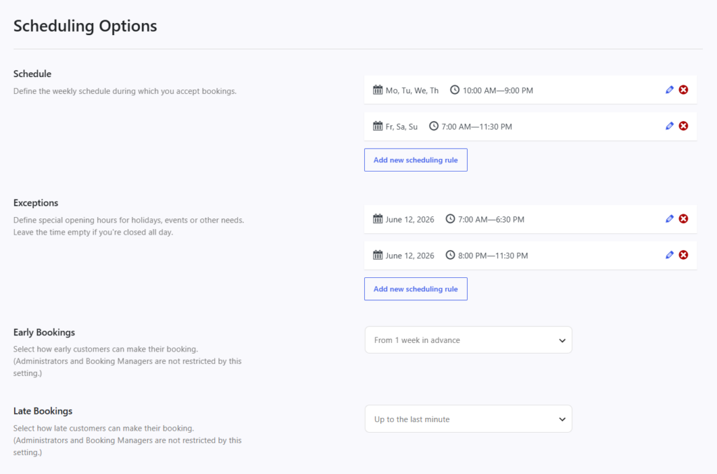The width and height of the screenshot is (717, 474).
Task: Open the Late Bookings dropdown
Action: tap(468, 419)
